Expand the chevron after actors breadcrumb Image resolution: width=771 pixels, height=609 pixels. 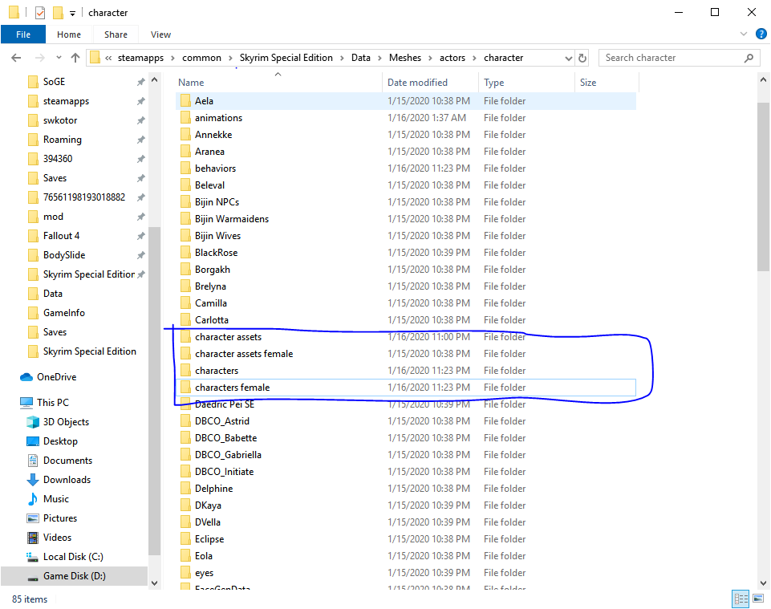[474, 58]
